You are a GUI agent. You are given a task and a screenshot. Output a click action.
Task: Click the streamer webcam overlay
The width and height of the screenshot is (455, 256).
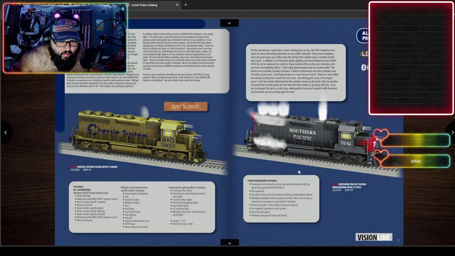pos(65,38)
